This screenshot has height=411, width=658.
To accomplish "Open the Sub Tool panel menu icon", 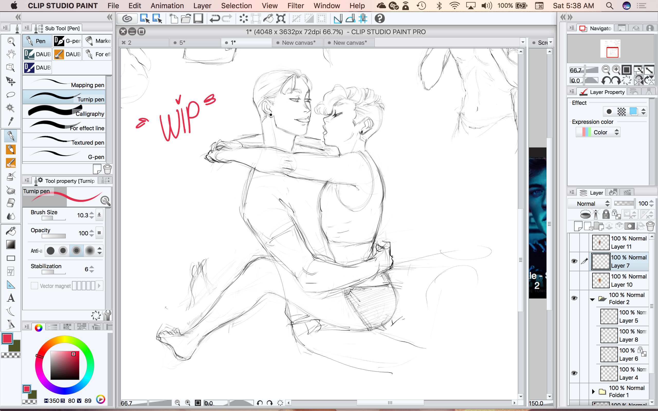I will click(x=27, y=28).
